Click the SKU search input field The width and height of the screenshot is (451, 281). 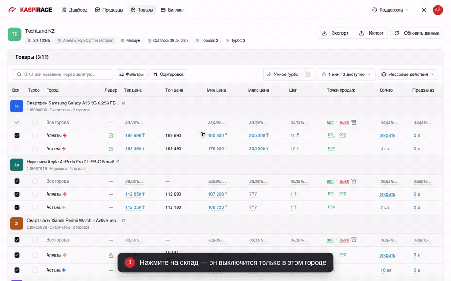(x=63, y=74)
